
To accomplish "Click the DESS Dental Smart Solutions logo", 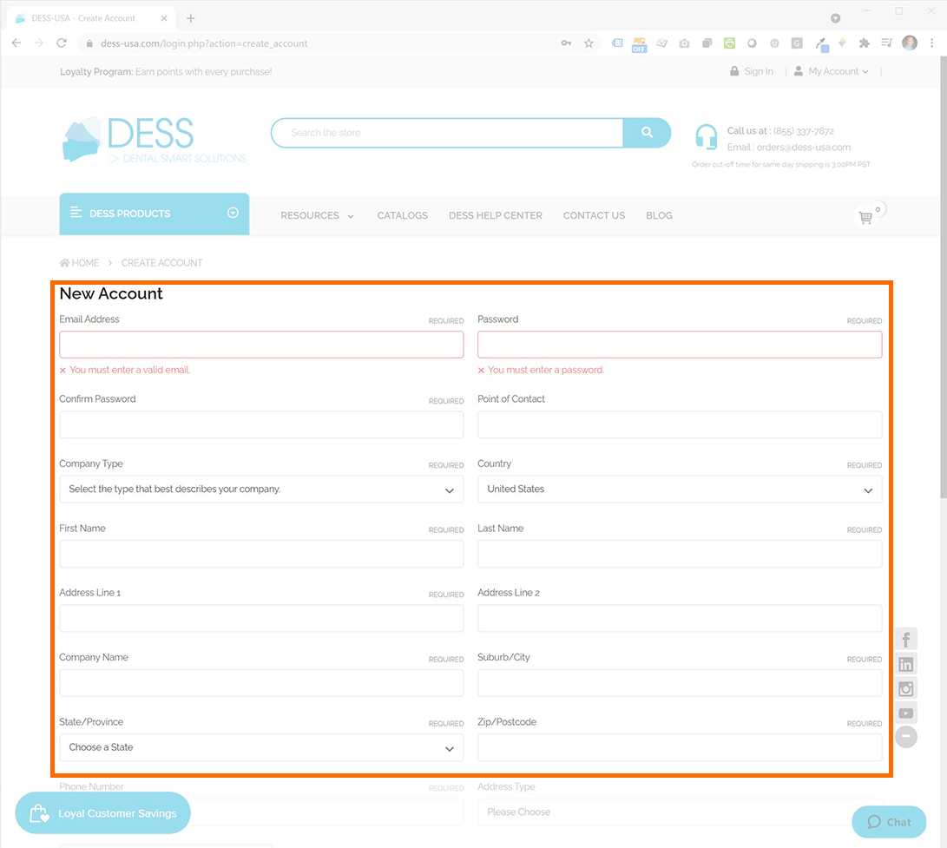I will 155,140.
